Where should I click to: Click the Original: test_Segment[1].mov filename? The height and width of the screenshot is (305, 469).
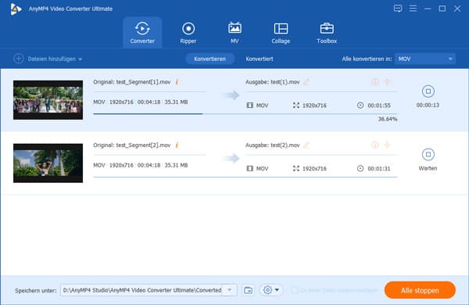[x=132, y=81]
